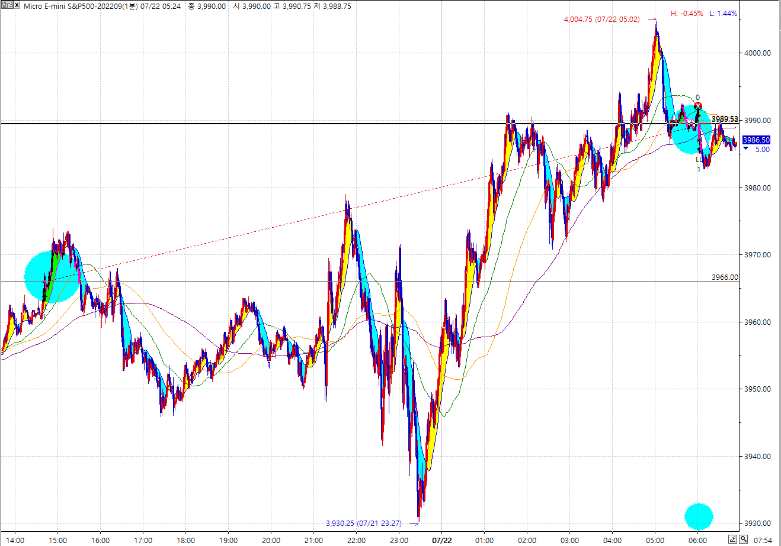Click the chart settings icon beside the magnifier

[733, 538]
